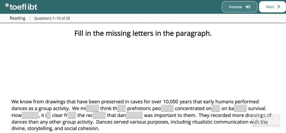Focus the blank after "mi"
The width and height of the screenshot is (286, 133).
pyautogui.click(x=92, y=108)
